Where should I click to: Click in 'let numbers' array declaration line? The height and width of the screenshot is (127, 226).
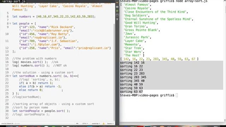pyautogui.click(x=54, y=17)
